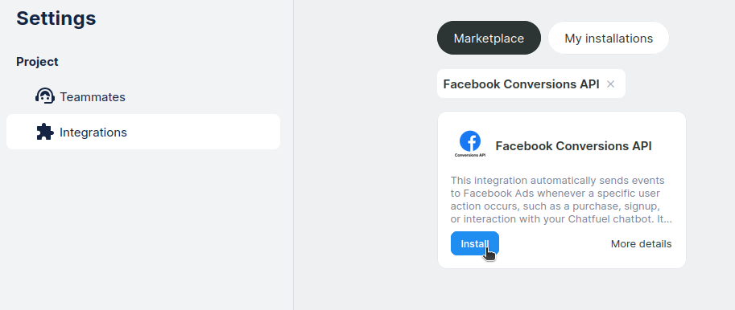735x310 pixels.
Task: Click the Facebook Conversions API card title
Action: [573, 146]
